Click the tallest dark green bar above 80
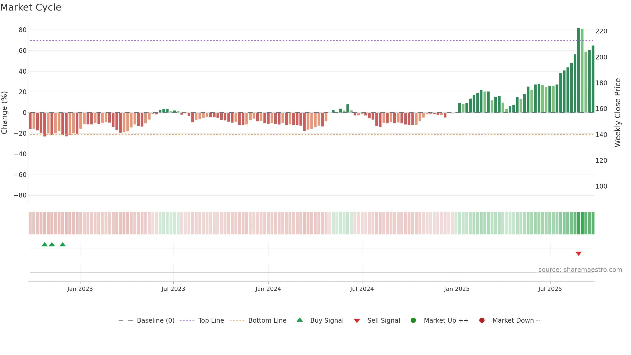 click(x=579, y=70)
